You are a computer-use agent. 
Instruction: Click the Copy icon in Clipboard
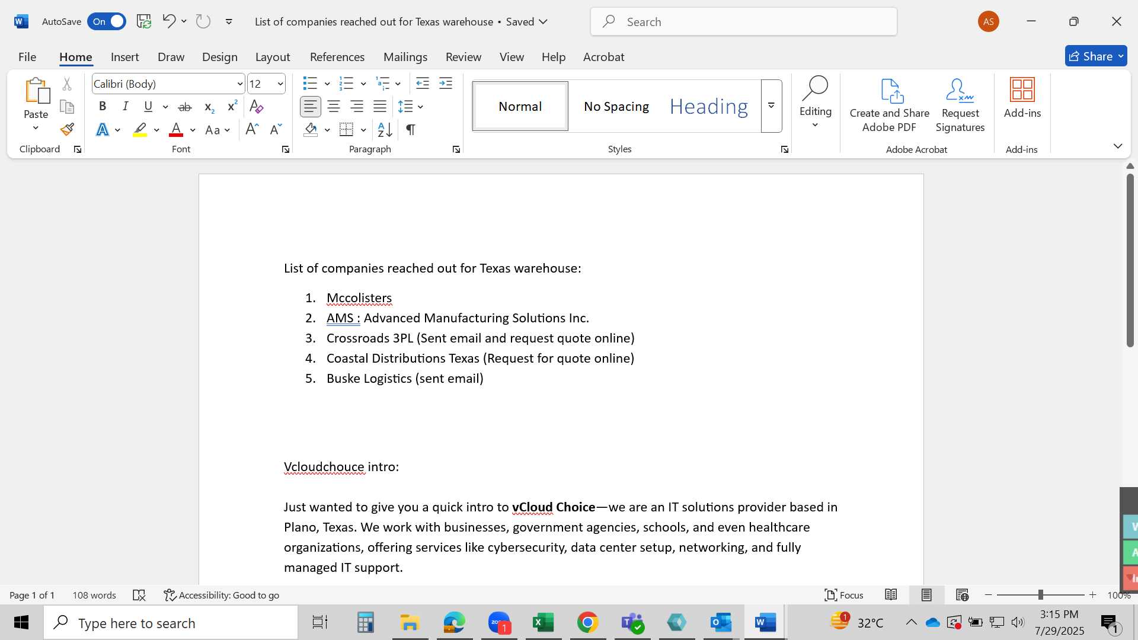tap(67, 107)
